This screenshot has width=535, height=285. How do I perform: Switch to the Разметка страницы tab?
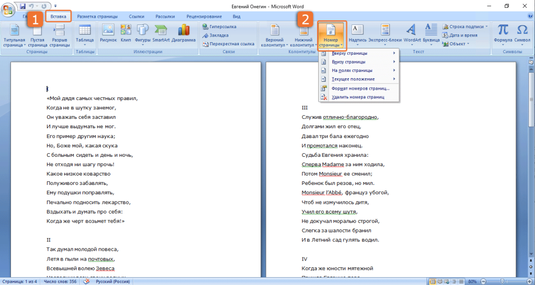tap(97, 16)
